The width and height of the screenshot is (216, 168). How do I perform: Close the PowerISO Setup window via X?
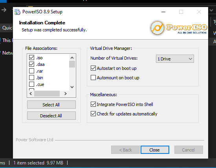click(199, 12)
